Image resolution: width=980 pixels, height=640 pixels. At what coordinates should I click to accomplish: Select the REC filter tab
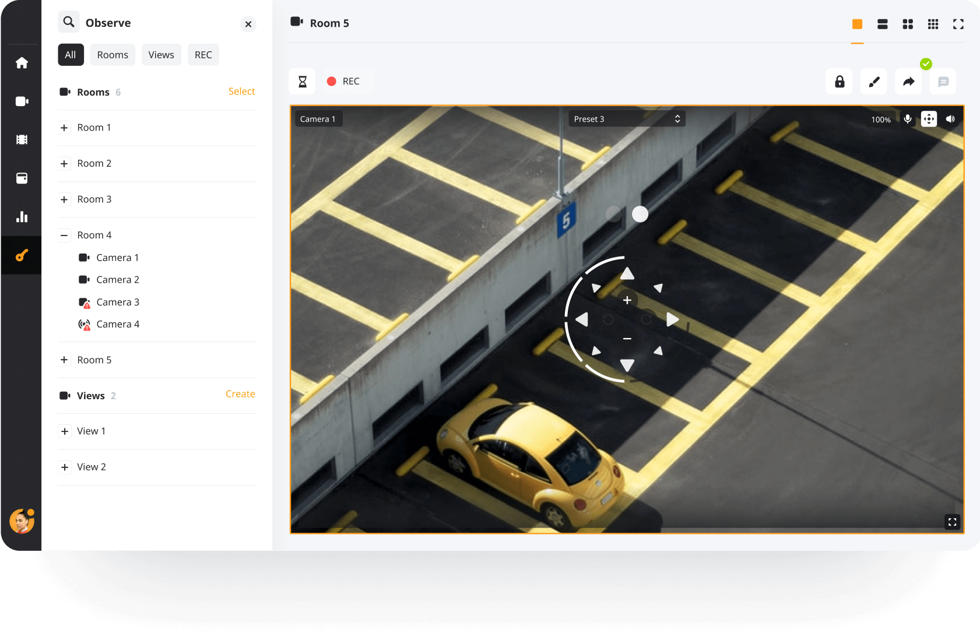pyautogui.click(x=203, y=55)
